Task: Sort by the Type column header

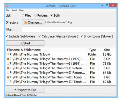Action: 93,50
